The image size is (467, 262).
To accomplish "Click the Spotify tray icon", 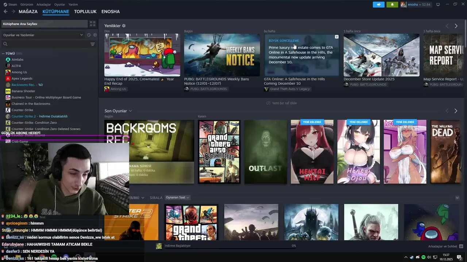I will tap(423, 257).
